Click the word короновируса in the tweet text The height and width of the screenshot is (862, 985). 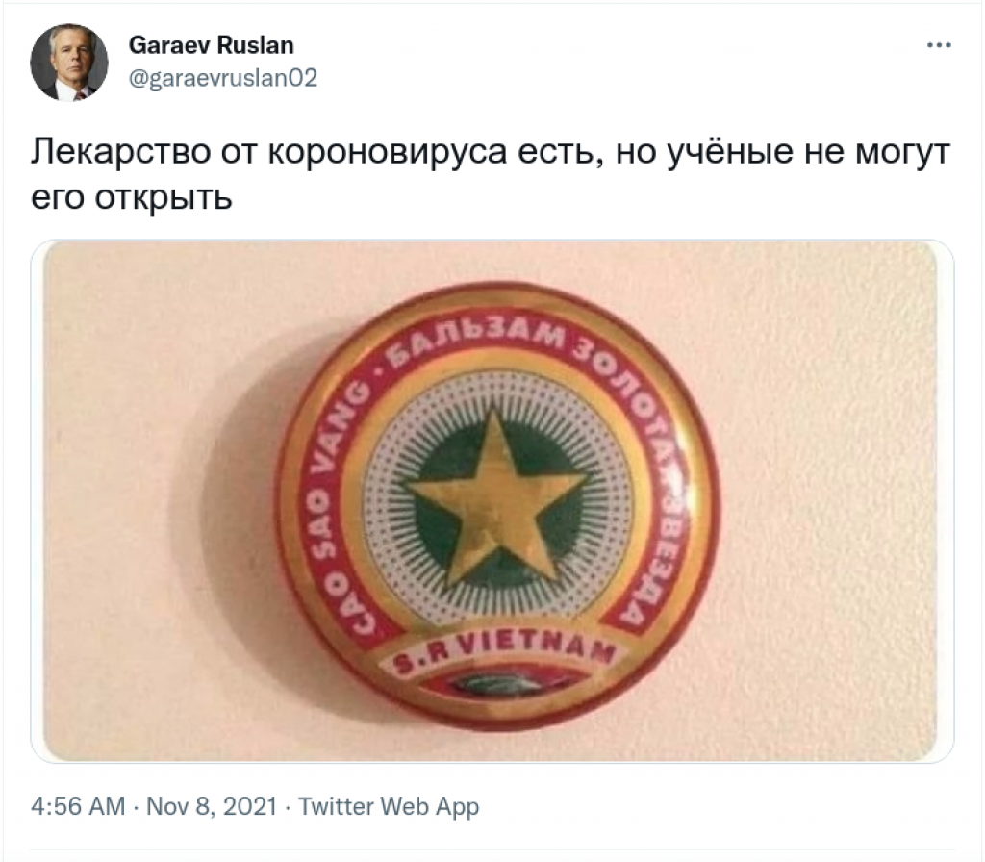coord(387,152)
